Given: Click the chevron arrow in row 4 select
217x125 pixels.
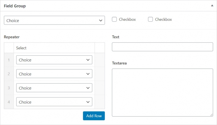Looking at the screenshot, I should [x=88, y=102].
